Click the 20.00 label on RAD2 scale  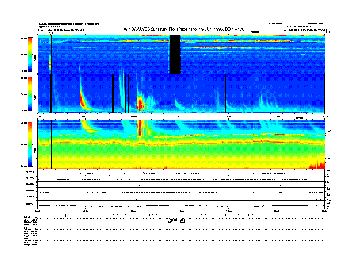pos(24,54)
